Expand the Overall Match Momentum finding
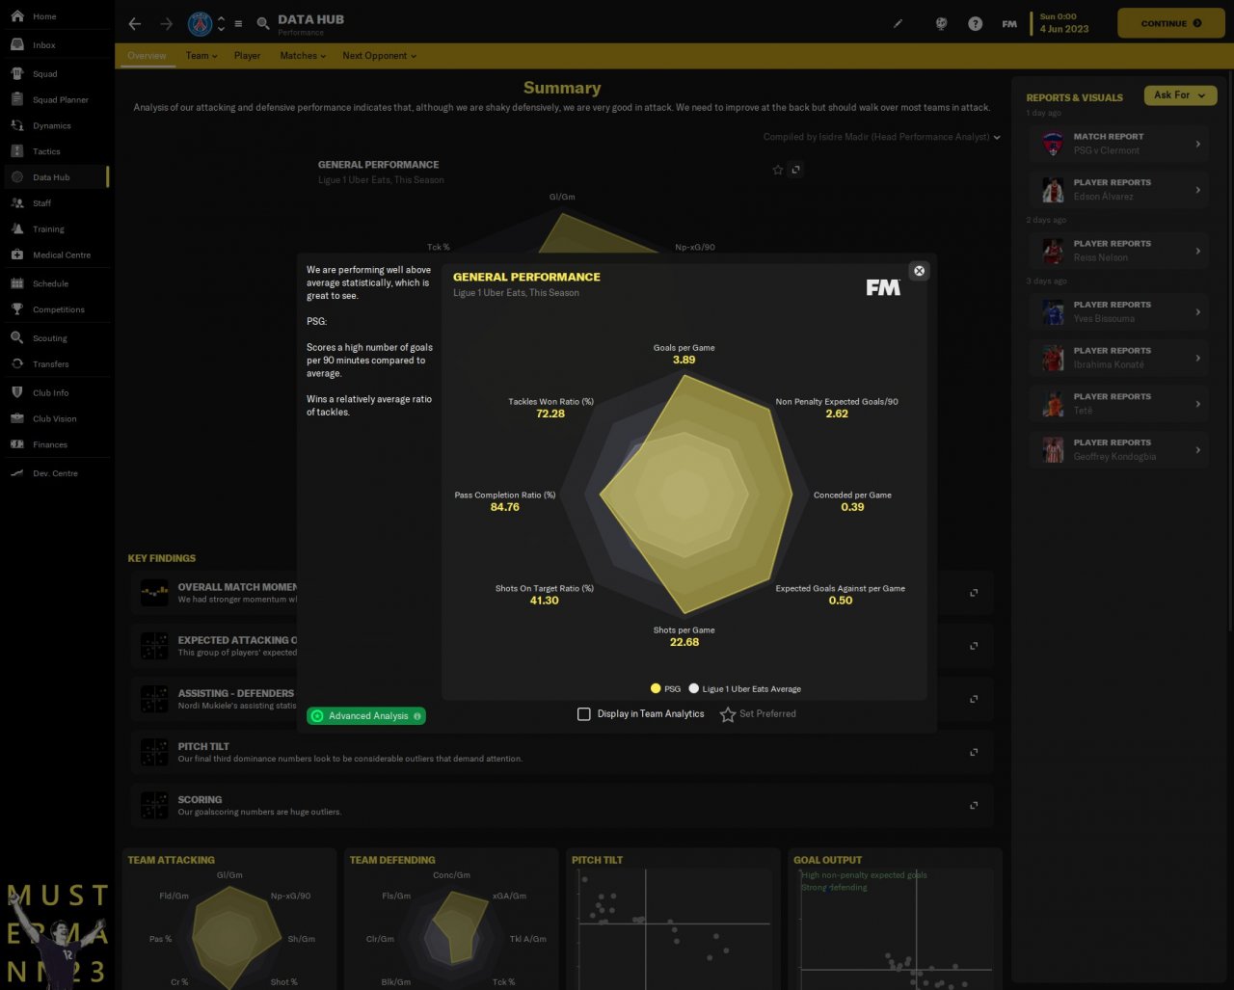Image resolution: width=1234 pixels, height=990 pixels. coord(974,593)
